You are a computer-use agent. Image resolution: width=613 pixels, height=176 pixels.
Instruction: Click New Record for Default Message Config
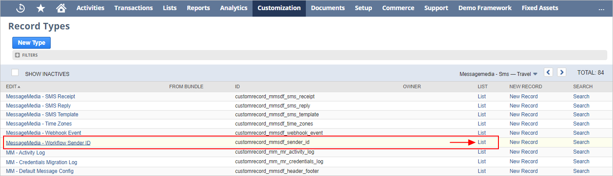pyautogui.click(x=524, y=171)
